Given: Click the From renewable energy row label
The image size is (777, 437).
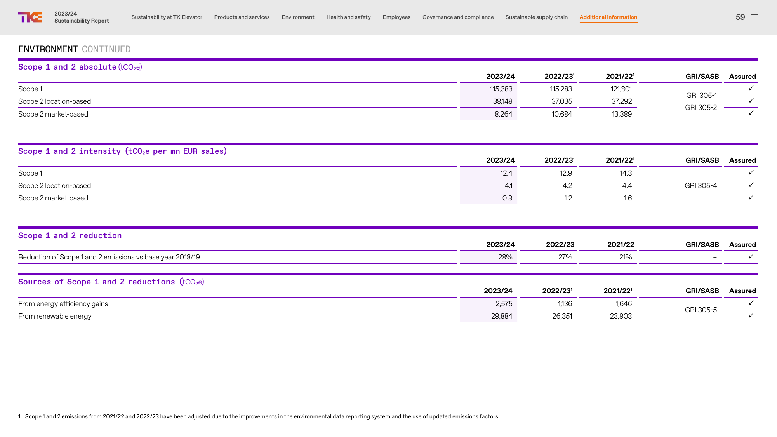Looking at the screenshot, I should 55,316.
